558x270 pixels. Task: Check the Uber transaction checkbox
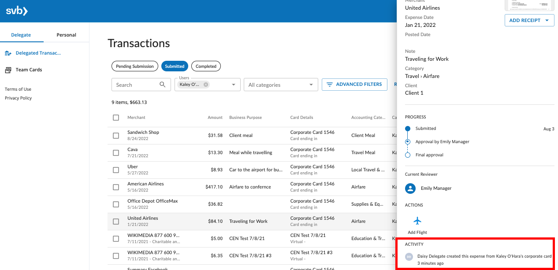116,170
